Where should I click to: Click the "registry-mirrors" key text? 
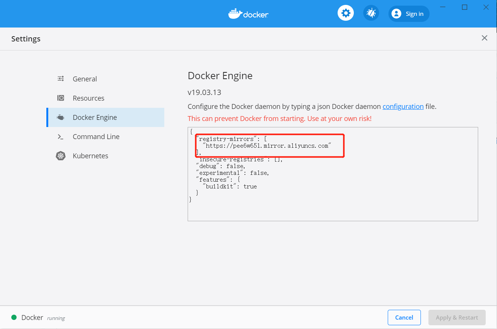coord(226,139)
